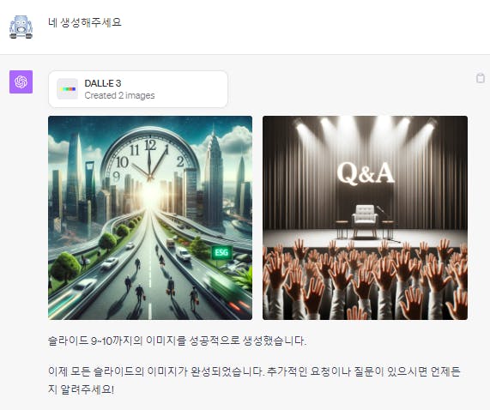490x410 pixels.
Task: Open the Q&A stage image
Action: [365, 218]
